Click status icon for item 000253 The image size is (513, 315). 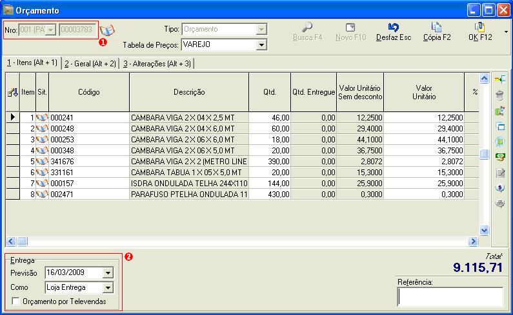point(42,140)
